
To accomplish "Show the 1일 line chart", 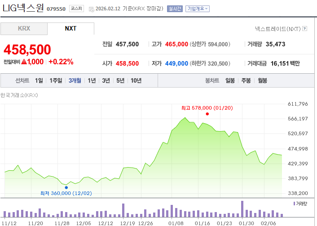I will click(39, 80).
